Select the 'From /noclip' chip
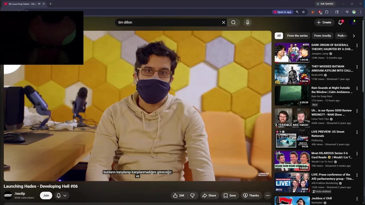 pos(323,36)
